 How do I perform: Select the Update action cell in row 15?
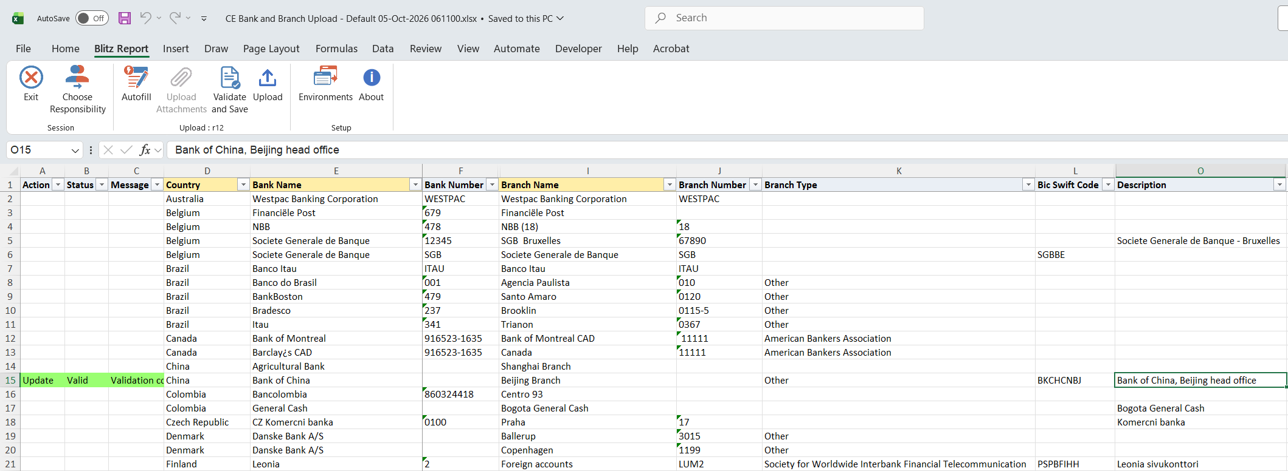[42, 380]
